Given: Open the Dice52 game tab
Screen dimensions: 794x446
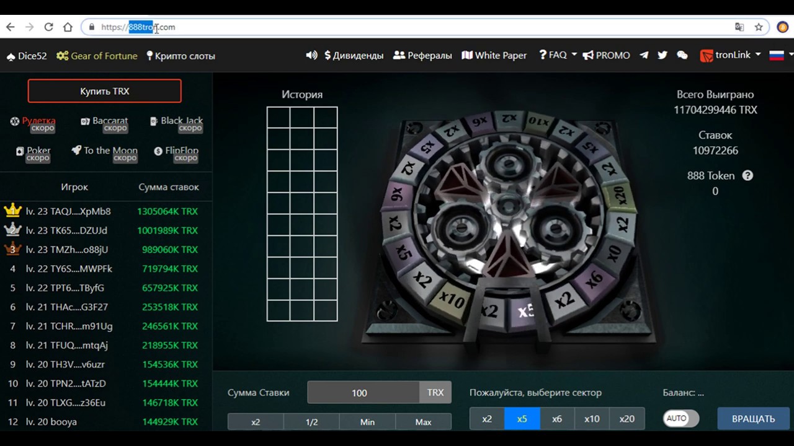Looking at the screenshot, I should click(x=27, y=56).
